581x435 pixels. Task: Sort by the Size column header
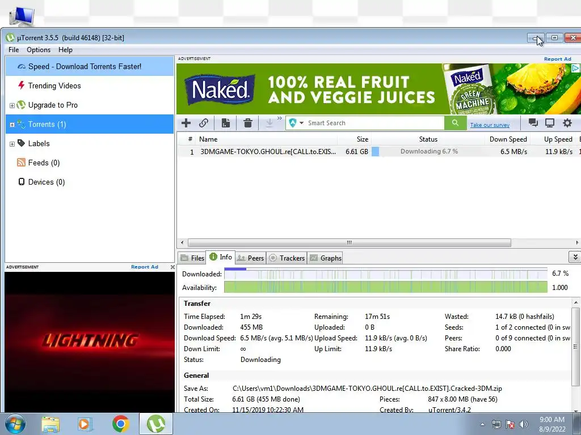pyautogui.click(x=354, y=139)
